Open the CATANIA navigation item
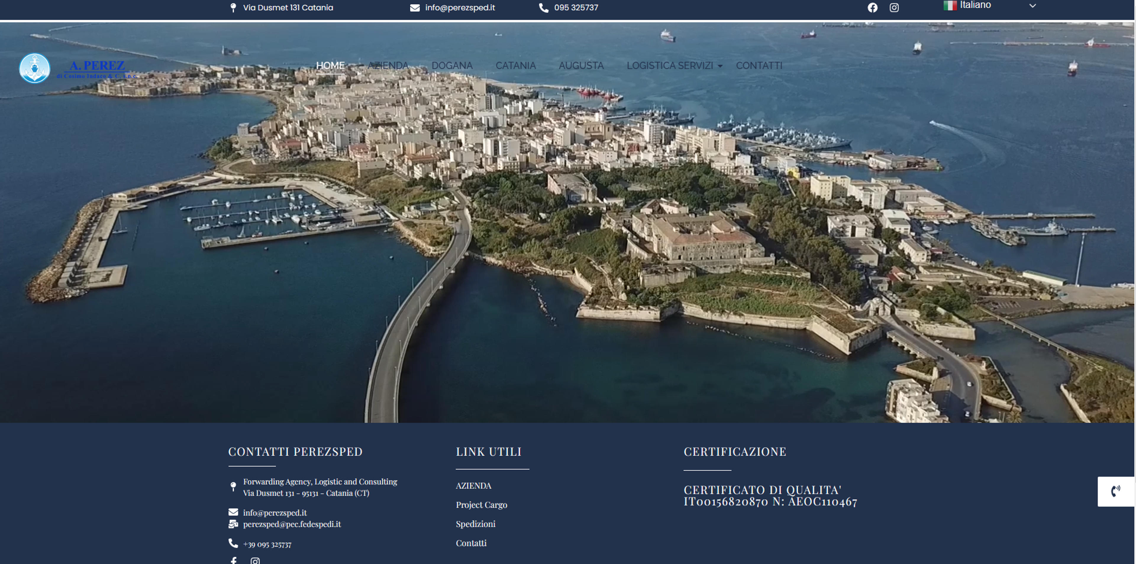The width and height of the screenshot is (1136, 564). point(516,66)
